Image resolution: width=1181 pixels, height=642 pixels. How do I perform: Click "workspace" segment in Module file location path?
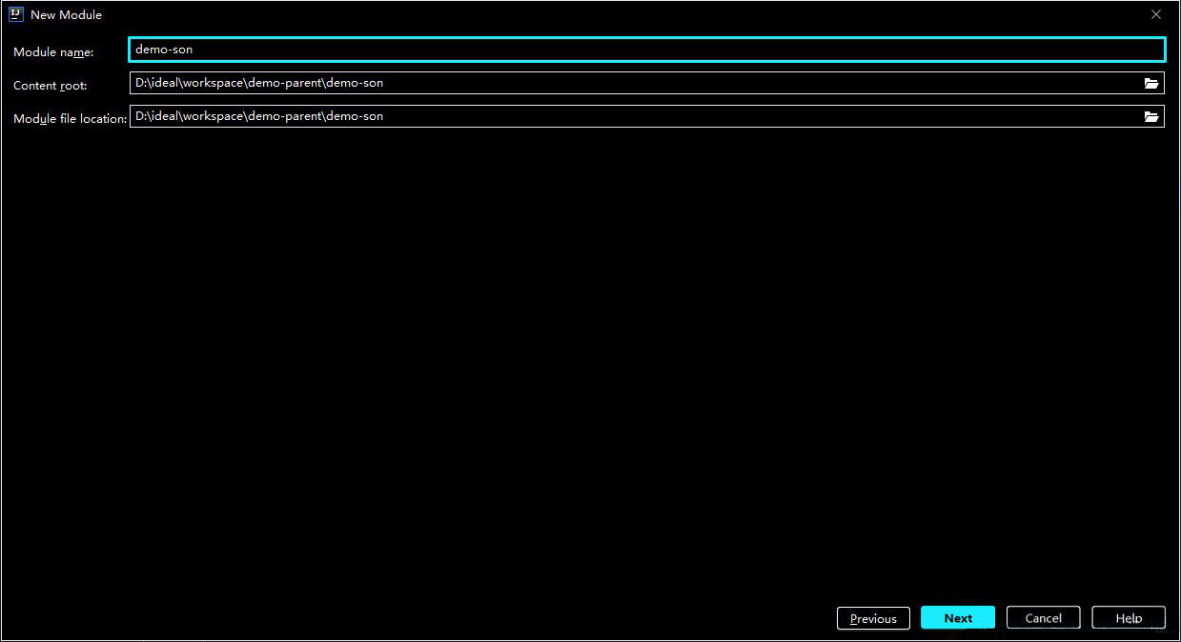(x=214, y=116)
